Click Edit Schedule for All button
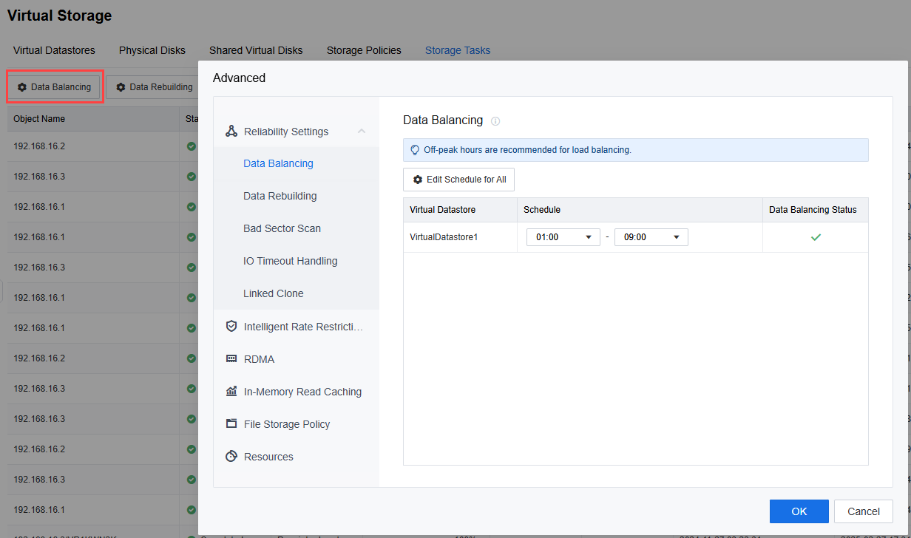 click(x=458, y=180)
